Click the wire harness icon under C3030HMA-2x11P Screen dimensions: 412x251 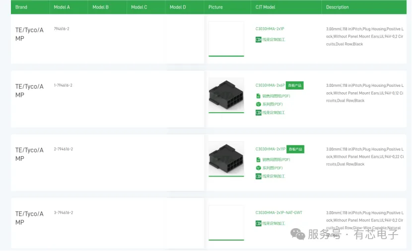[258, 176]
